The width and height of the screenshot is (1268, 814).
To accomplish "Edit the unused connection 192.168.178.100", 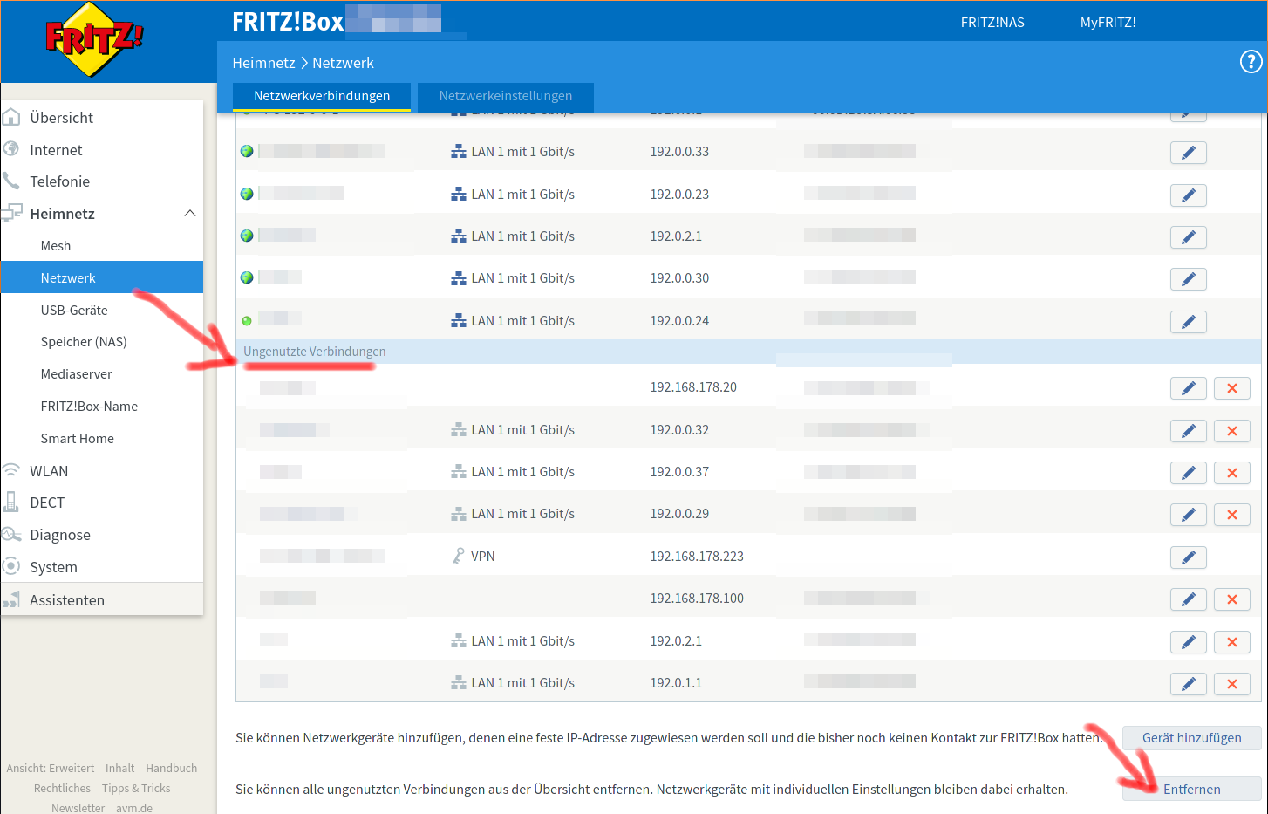I will coord(1188,599).
